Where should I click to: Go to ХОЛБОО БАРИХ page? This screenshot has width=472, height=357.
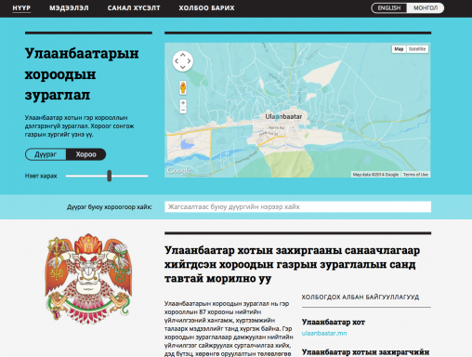coord(206,8)
